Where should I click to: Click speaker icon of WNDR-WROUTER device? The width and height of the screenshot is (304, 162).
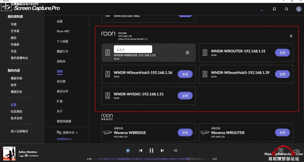205,53
